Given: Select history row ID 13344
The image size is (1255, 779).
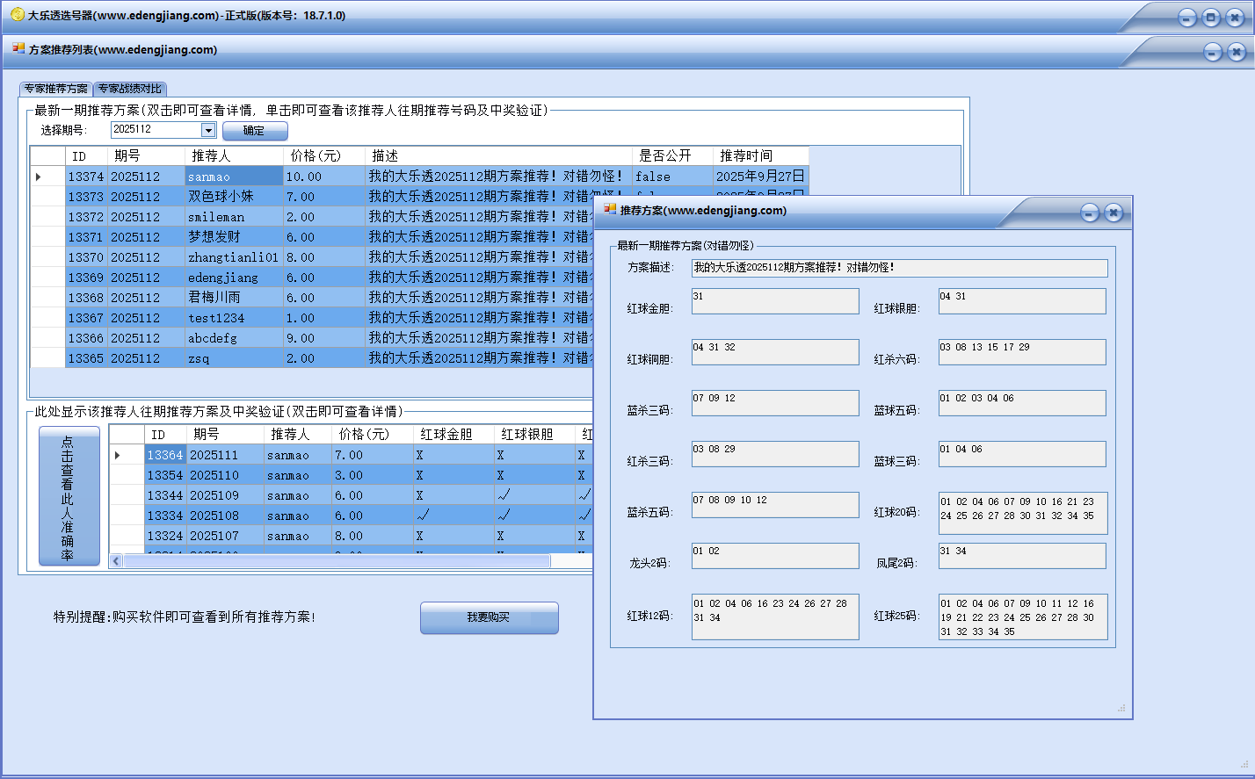Looking at the screenshot, I should 165,495.
